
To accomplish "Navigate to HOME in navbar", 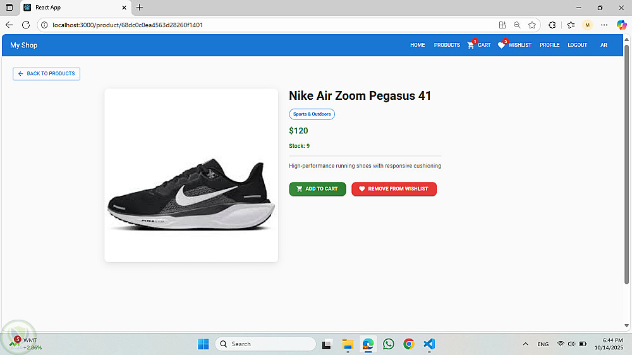I will 418,45.
